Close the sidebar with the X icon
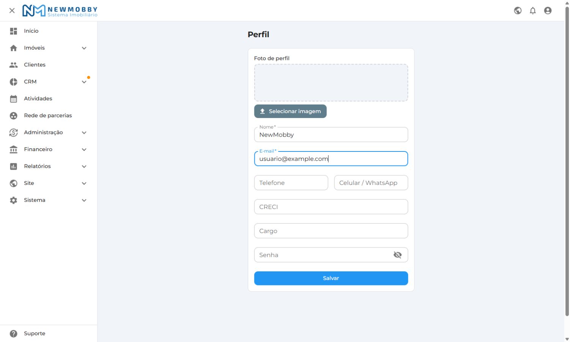This screenshot has width=570, height=342. pos(12,11)
